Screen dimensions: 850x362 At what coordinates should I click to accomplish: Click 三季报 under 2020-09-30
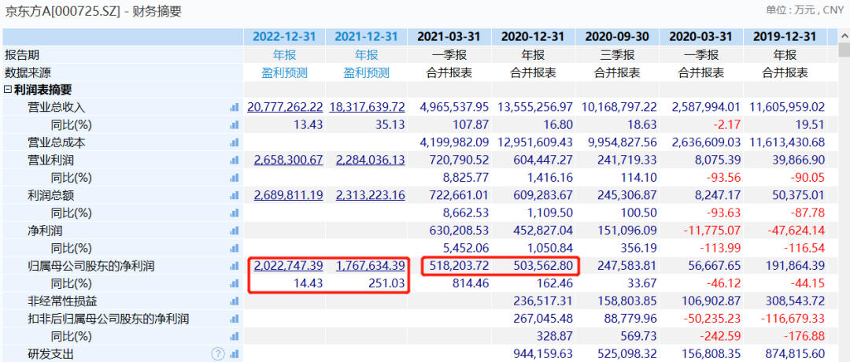coord(617,55)
